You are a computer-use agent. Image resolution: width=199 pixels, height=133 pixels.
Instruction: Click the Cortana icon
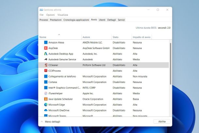[x=46, y=82]
